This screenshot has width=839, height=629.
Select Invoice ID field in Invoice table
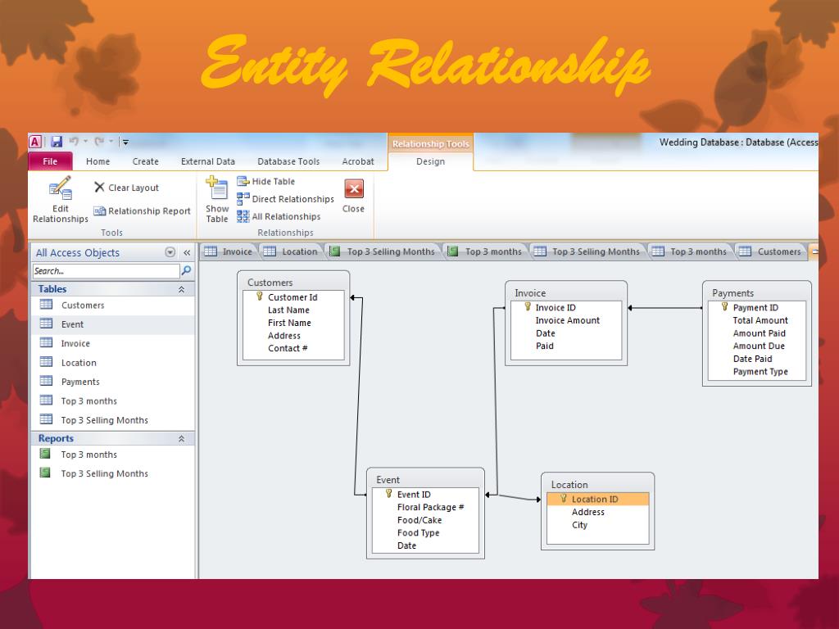click(x=556, y=308)
